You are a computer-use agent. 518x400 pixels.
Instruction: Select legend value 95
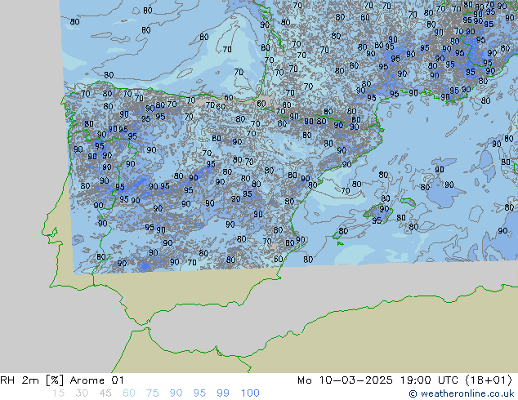199,393
